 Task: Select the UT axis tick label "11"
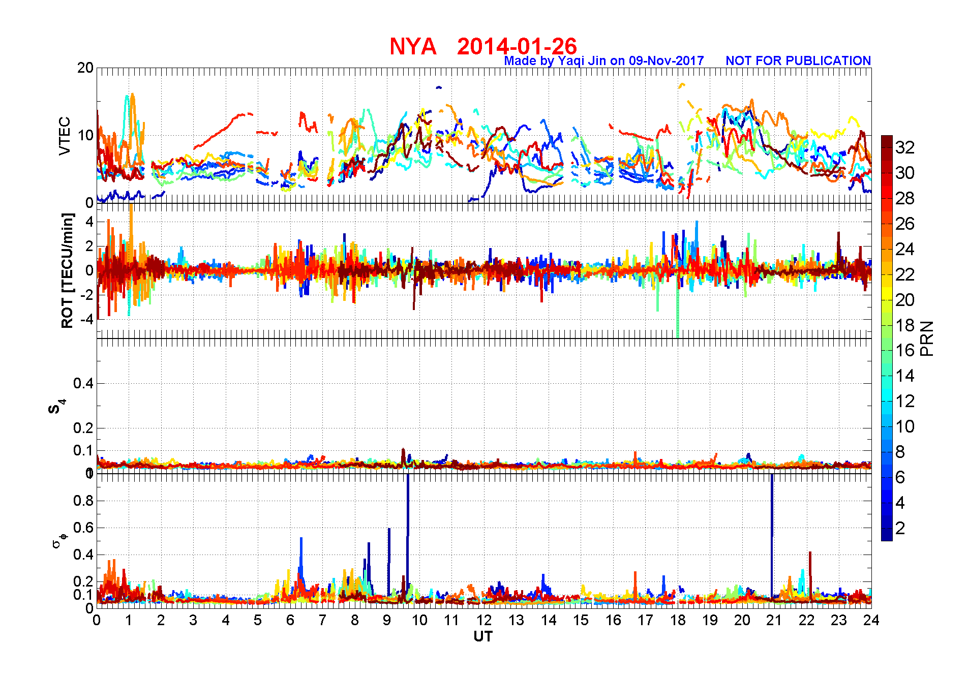tap(451, 620)
